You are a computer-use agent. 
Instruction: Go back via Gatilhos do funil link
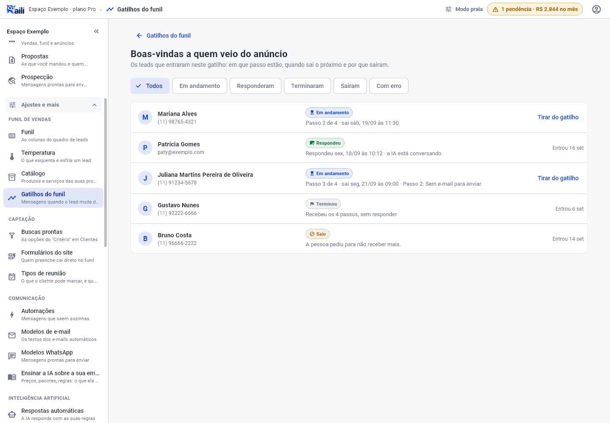click(163, 36)
